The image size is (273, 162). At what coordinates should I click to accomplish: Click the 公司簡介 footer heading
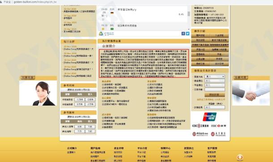tap(72, 148)
